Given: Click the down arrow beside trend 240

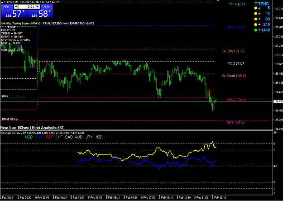Looking at the screenshot, I should (259, 24).
